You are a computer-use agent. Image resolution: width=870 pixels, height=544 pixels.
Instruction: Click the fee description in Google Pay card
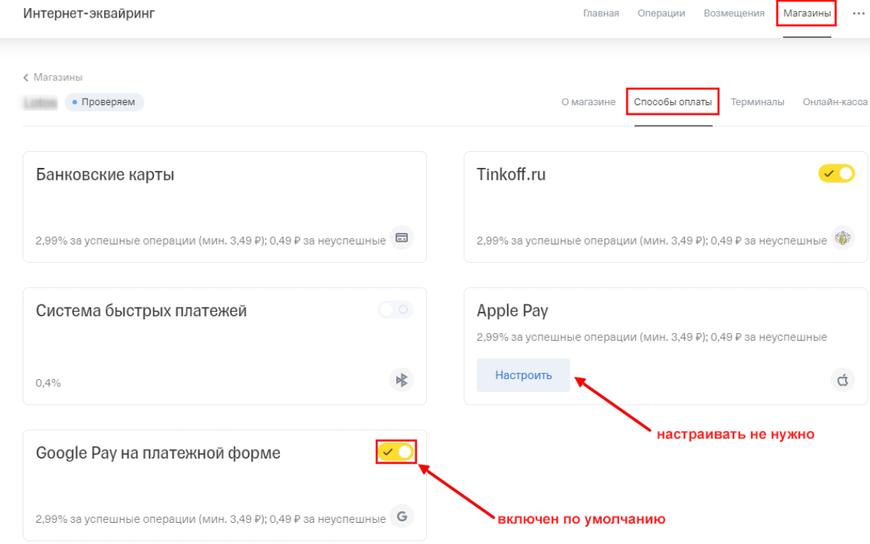tap(211, 519)
